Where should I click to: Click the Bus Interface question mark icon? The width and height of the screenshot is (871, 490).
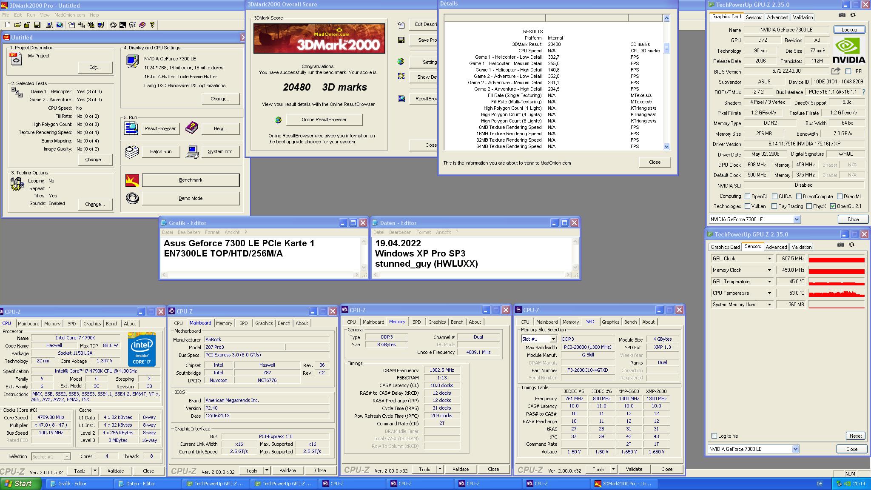click(x=864, y=92)
